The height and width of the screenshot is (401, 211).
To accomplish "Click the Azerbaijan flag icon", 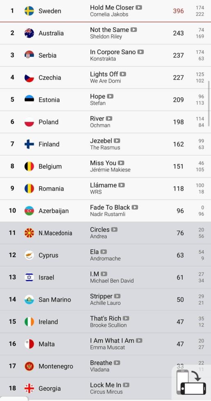I will point(29,210).
